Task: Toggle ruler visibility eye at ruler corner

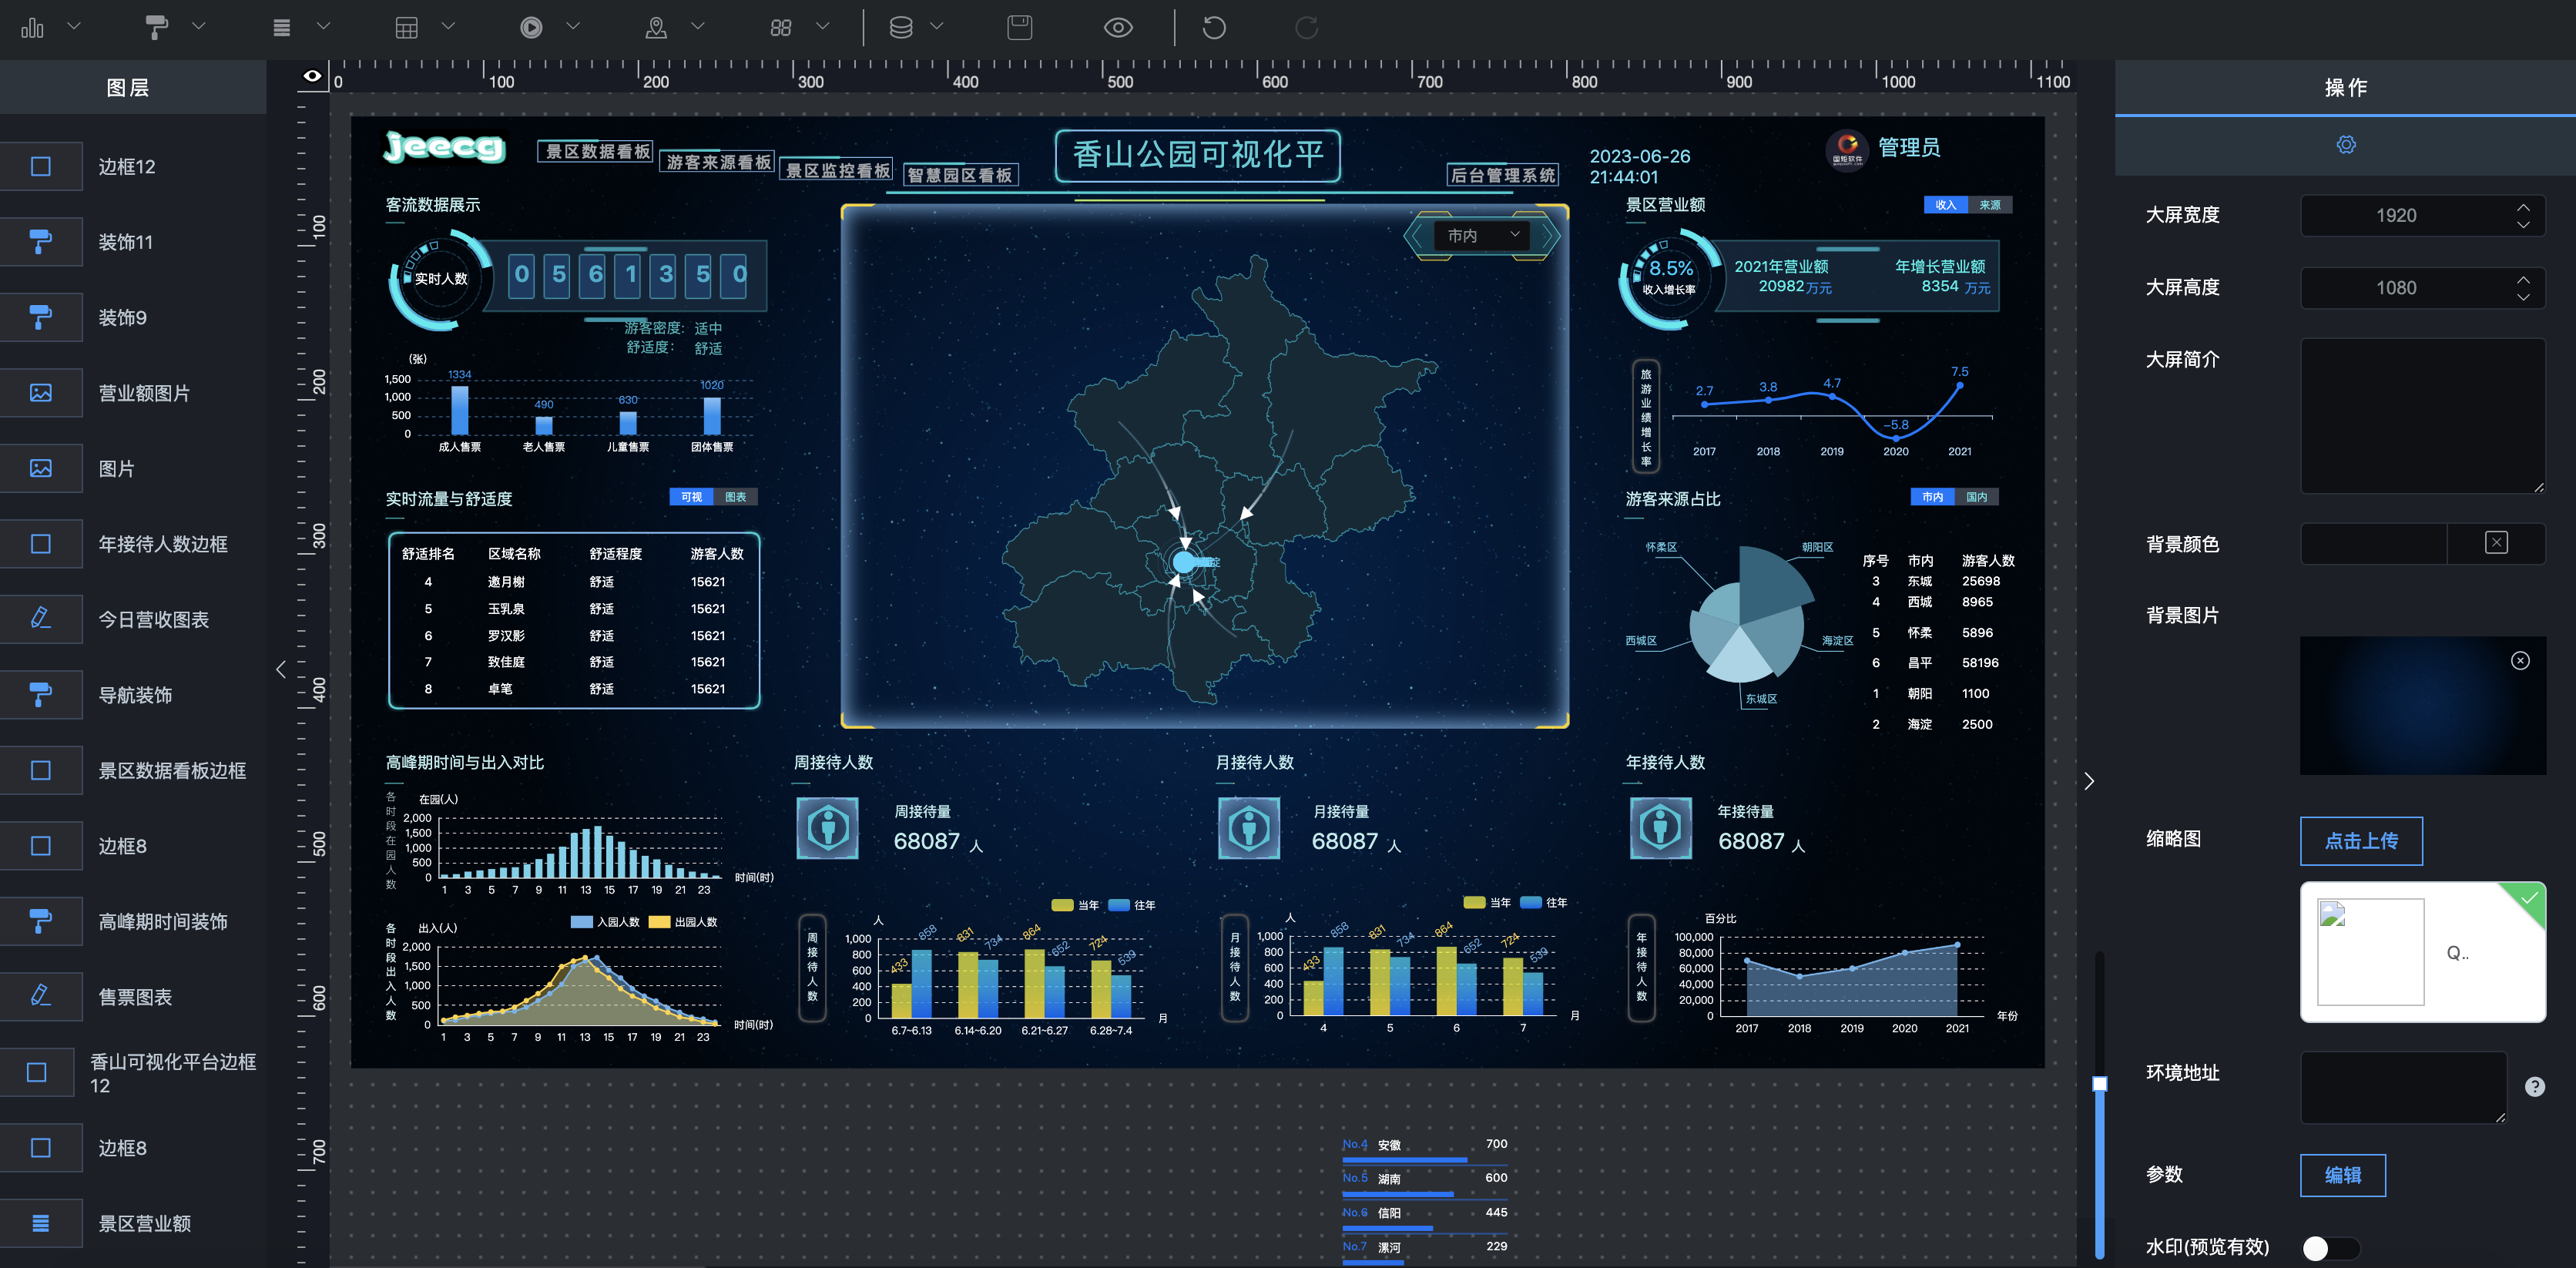Action: [x=312, y=76]
